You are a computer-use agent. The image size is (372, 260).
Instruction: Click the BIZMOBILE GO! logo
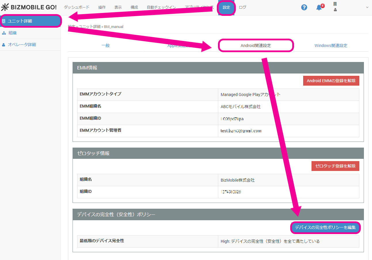tap(29, 7)
